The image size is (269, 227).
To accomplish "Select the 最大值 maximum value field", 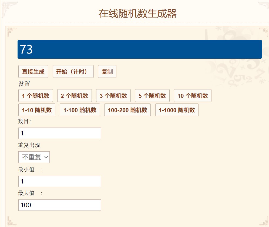I will click(x=59, y=205).
